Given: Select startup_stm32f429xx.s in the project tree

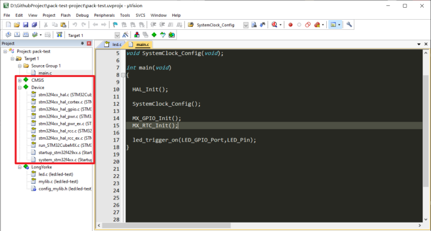Looking at the screenshot, I should [65, 152].
